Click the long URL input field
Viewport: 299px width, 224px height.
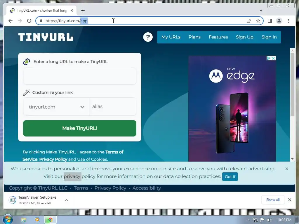(80, 76)
